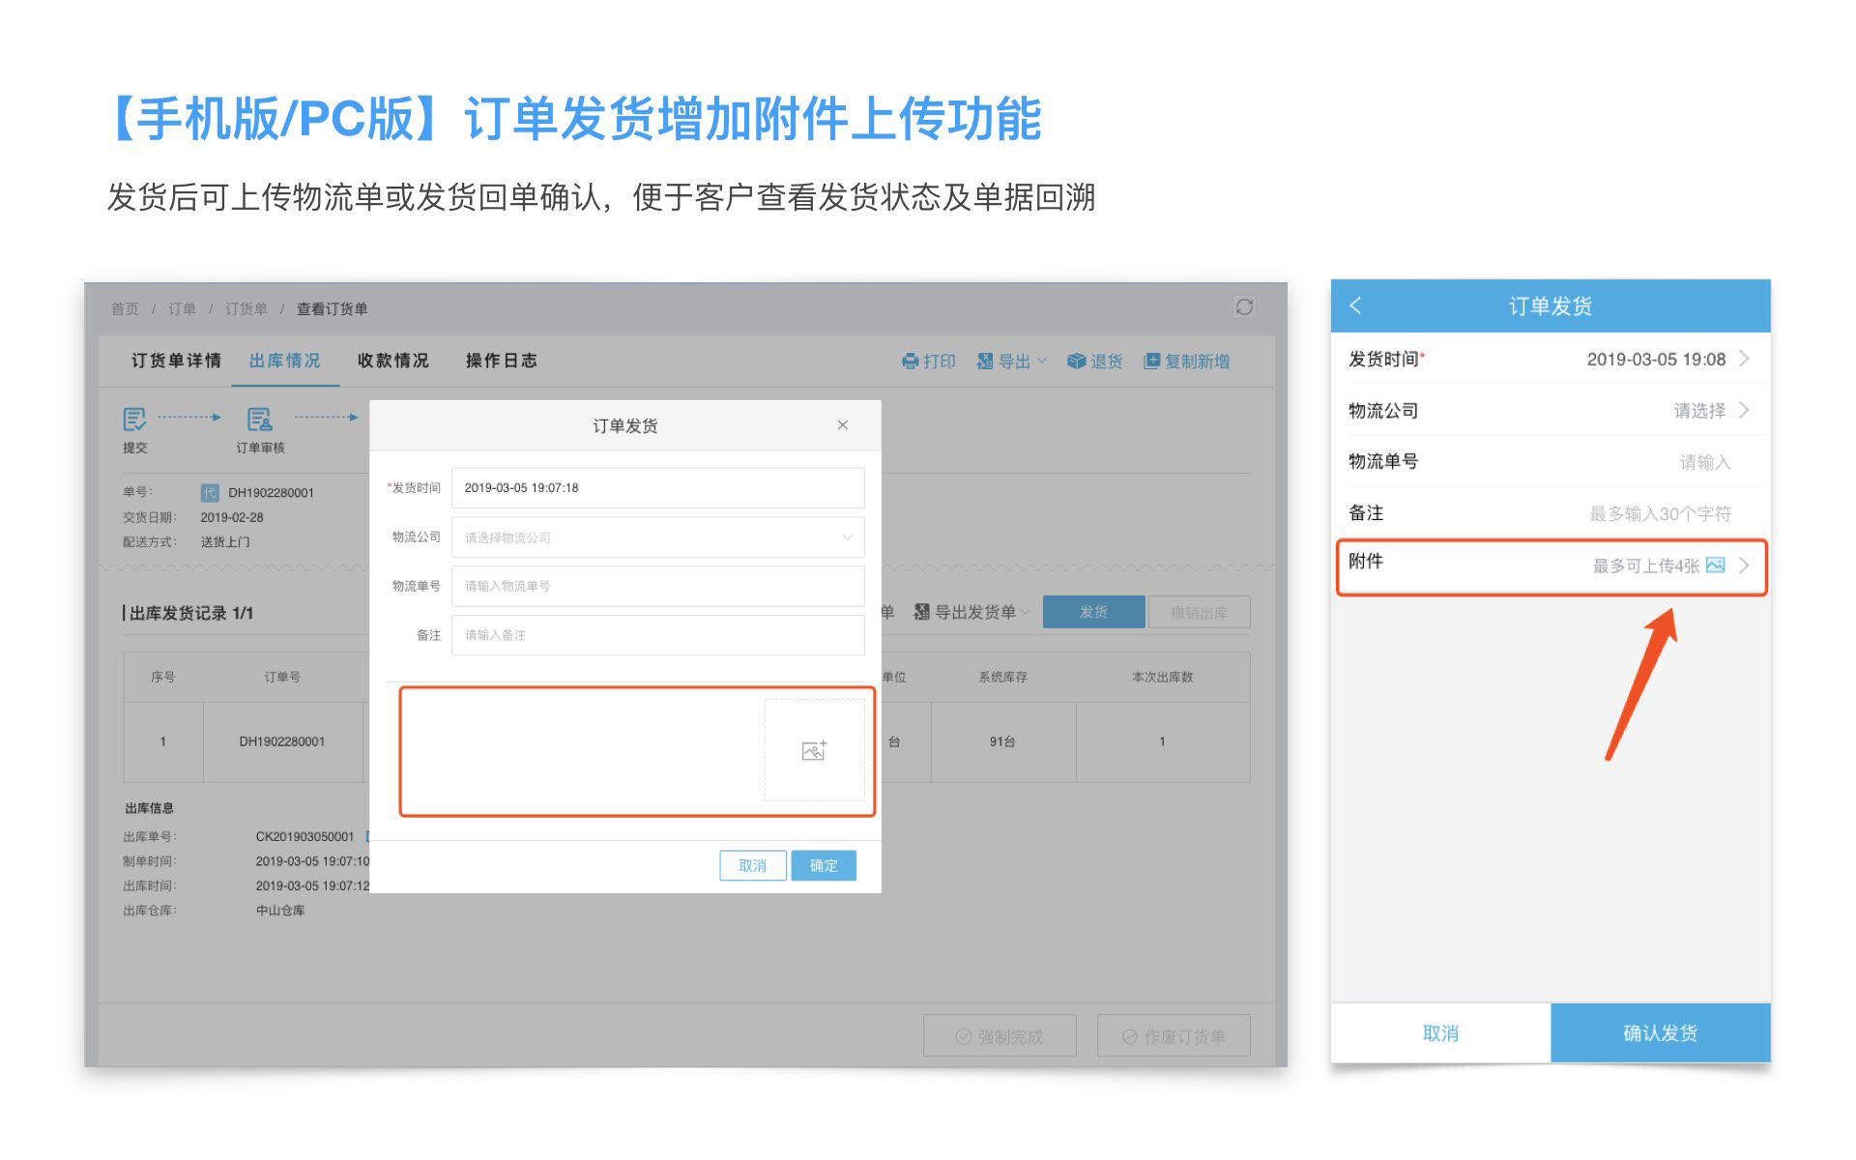Expand the 导出发货单 dropdown
The height and width of the screenshot is (1160, 1856).
[x=974, y=612]
